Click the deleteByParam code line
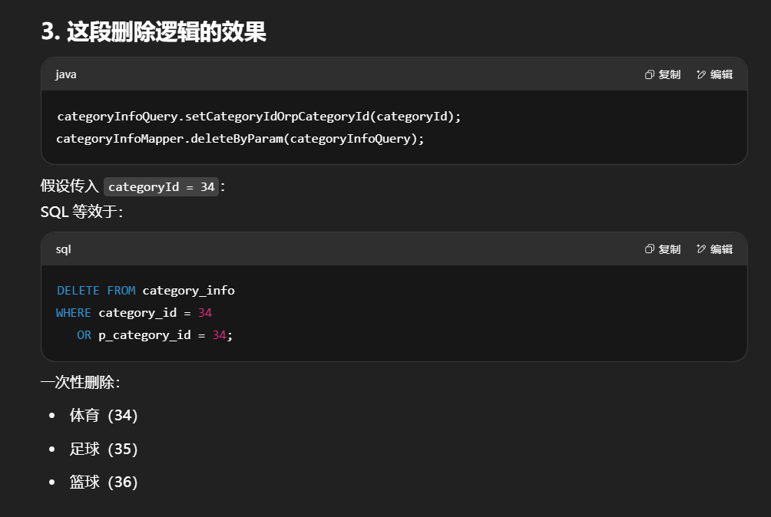This screenshot has width=771, height=517. [x=240, y=139]
